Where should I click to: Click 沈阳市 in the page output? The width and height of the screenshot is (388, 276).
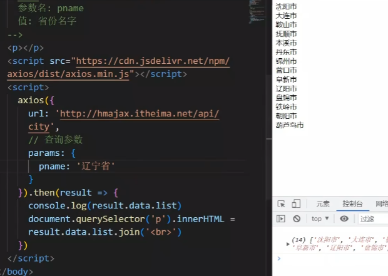tap(286, 6)
